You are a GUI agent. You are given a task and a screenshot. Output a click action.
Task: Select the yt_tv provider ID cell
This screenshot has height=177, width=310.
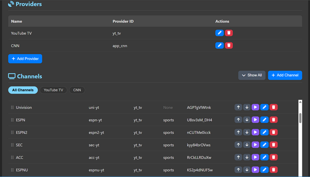point(117,33)
